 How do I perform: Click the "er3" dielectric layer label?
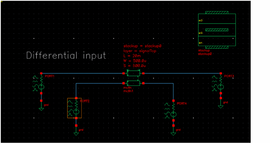tap(201, 20)
